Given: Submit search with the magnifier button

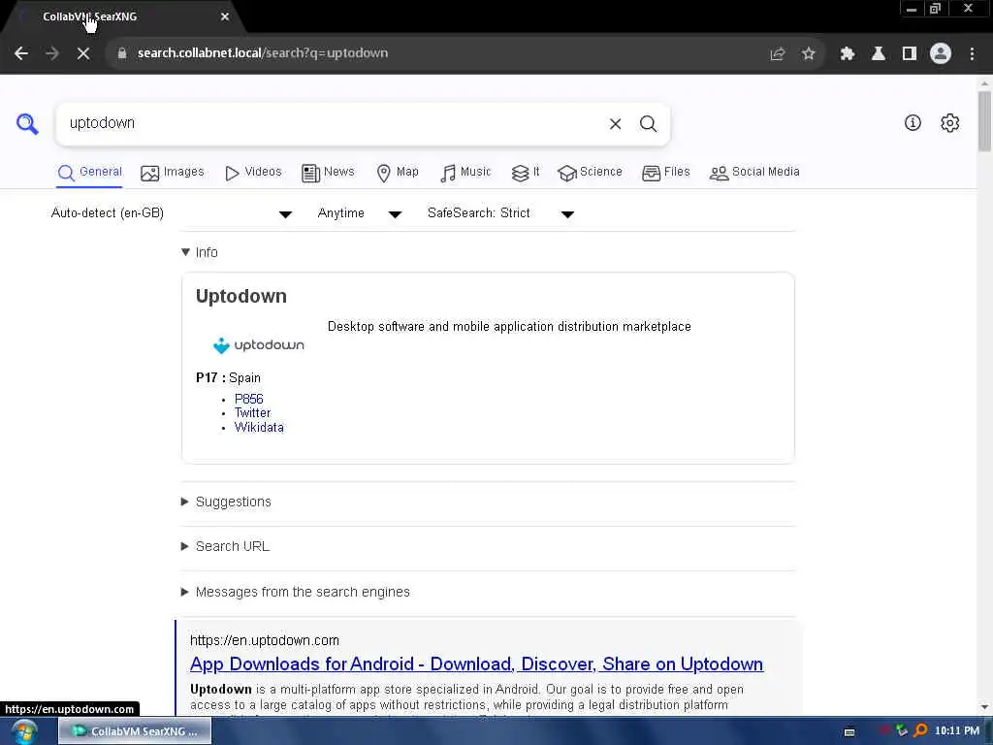Looking at the screenshot, I should click(x=648, y=123).
